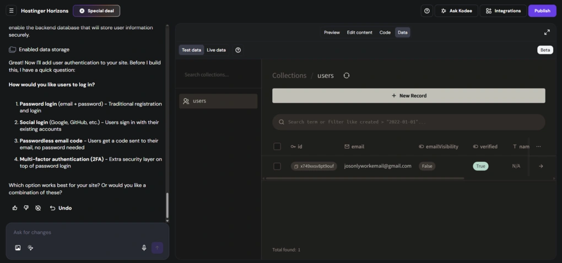Sort by the id column header

pyautogui.click(x=296, y=147)
